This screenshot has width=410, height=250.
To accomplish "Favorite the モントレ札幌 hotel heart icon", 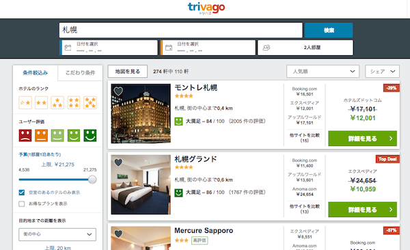I will pos(118,91).
